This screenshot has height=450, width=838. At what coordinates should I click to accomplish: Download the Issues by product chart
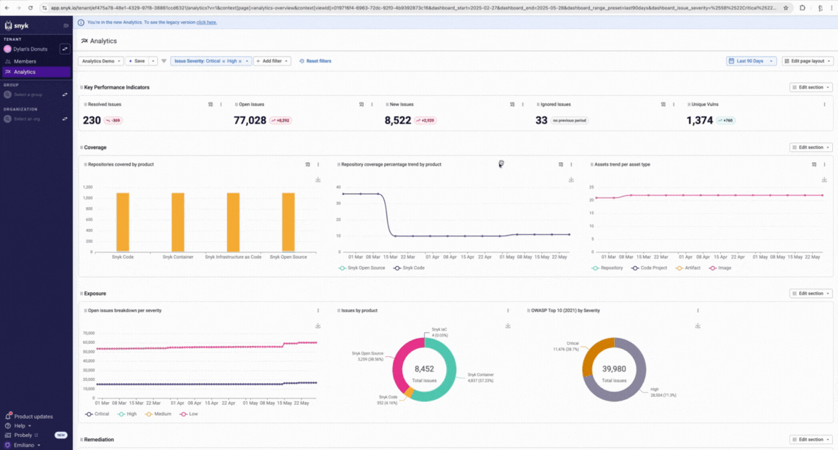(508, 326)
